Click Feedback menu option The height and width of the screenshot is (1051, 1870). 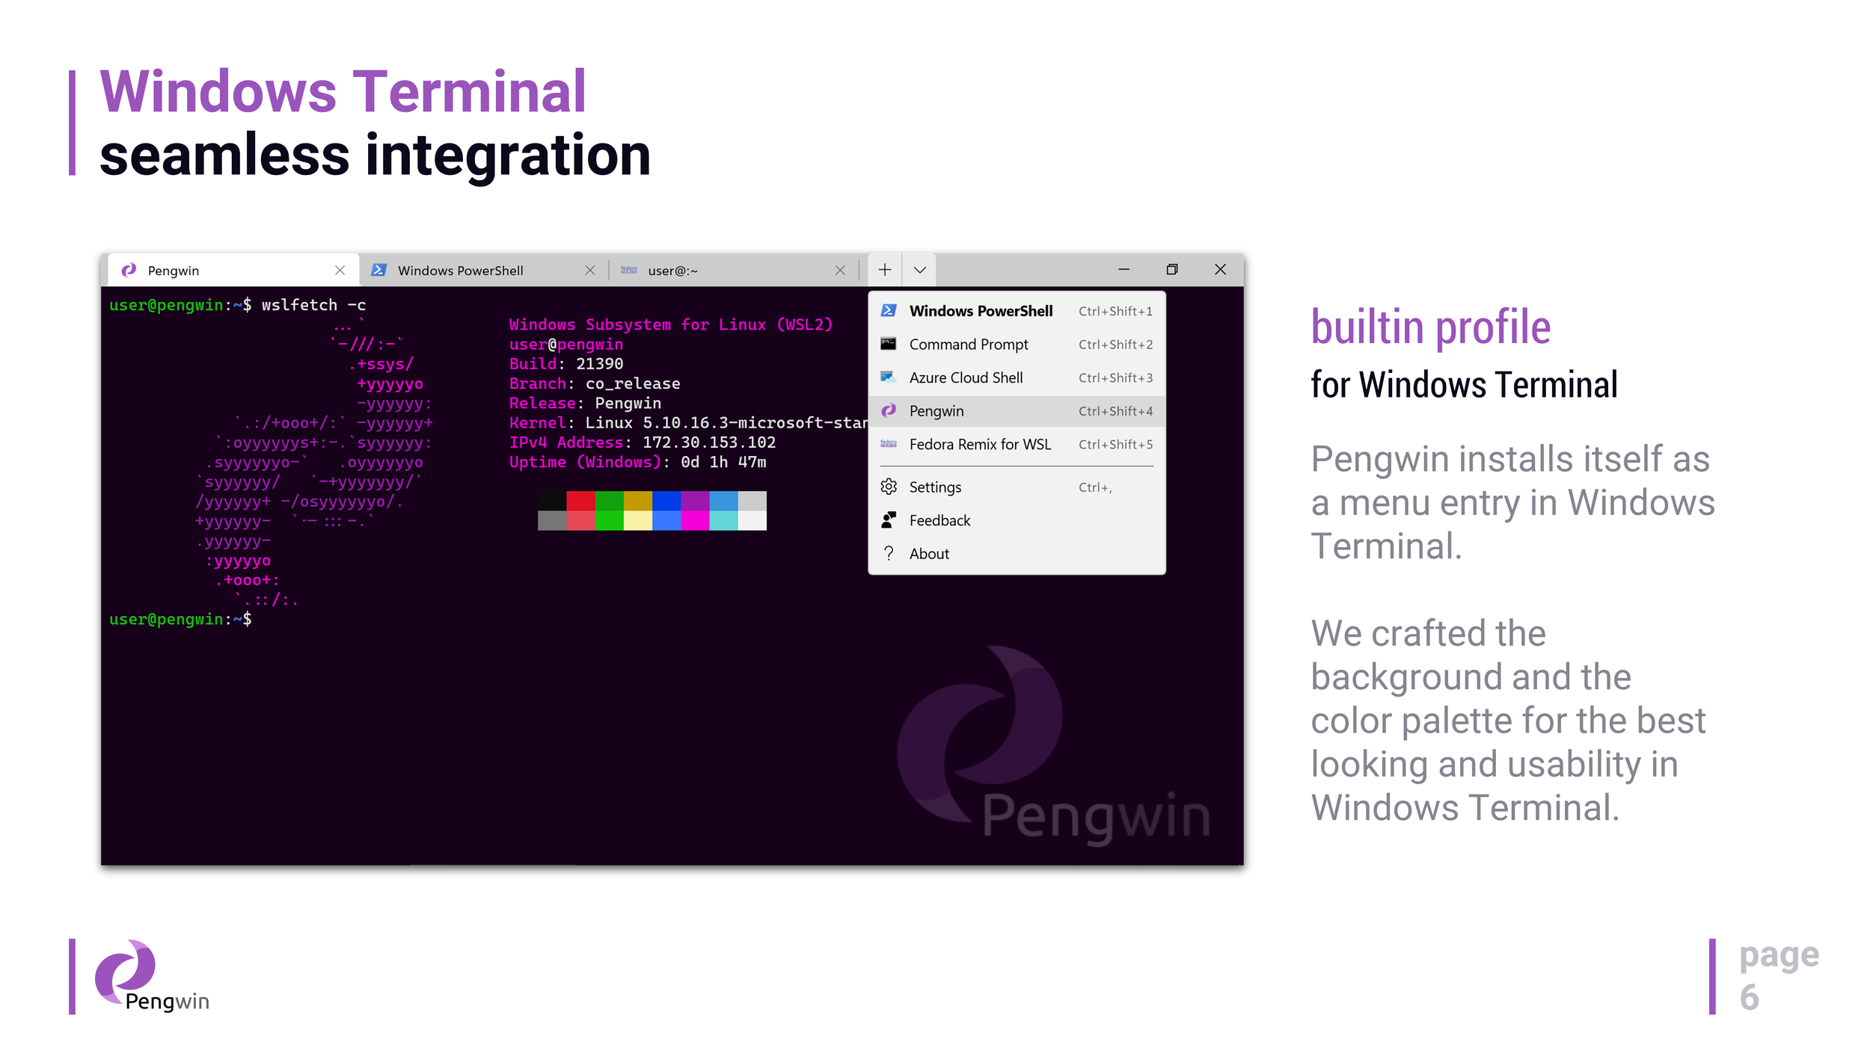(x=940, y=520)
